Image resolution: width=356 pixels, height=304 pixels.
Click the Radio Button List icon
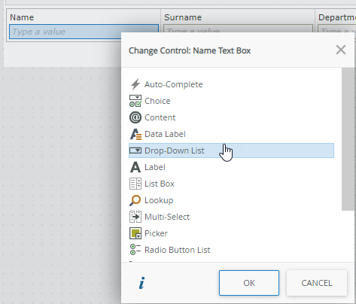click(135, 250)
